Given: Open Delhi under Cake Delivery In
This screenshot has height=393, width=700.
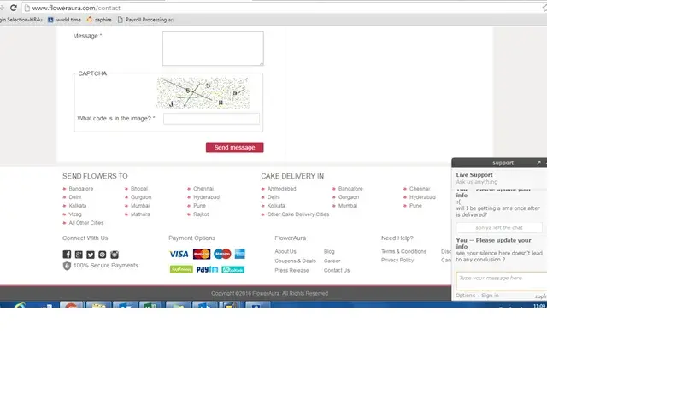Looking at the screenshot, I should pyautogui.click(x=274, y=197).
